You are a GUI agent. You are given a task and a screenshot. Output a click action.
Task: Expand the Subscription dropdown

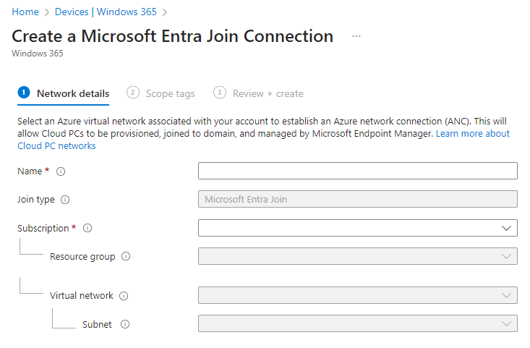pos(357,228)
